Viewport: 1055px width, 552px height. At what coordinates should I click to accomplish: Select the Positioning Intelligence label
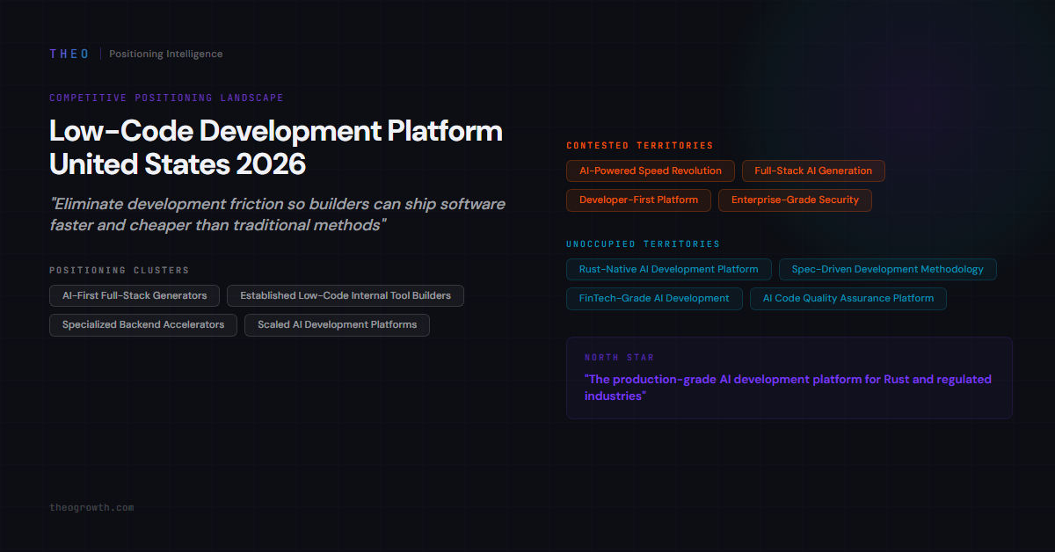click(x=166, y=54)
